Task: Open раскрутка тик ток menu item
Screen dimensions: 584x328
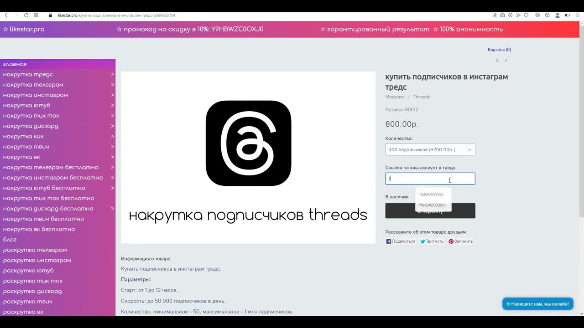Action: [x=57, y=281]
